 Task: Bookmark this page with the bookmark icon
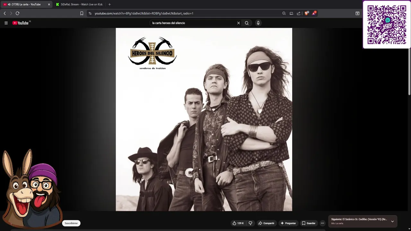(x=82, y=13)
